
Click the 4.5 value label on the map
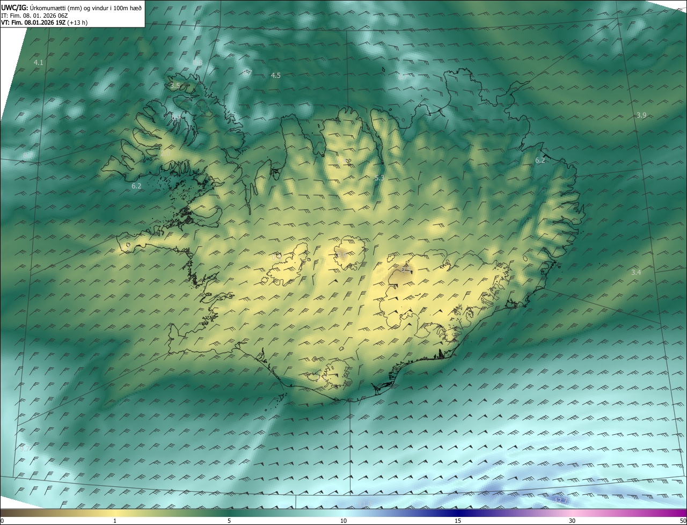[x=275, y=76]
